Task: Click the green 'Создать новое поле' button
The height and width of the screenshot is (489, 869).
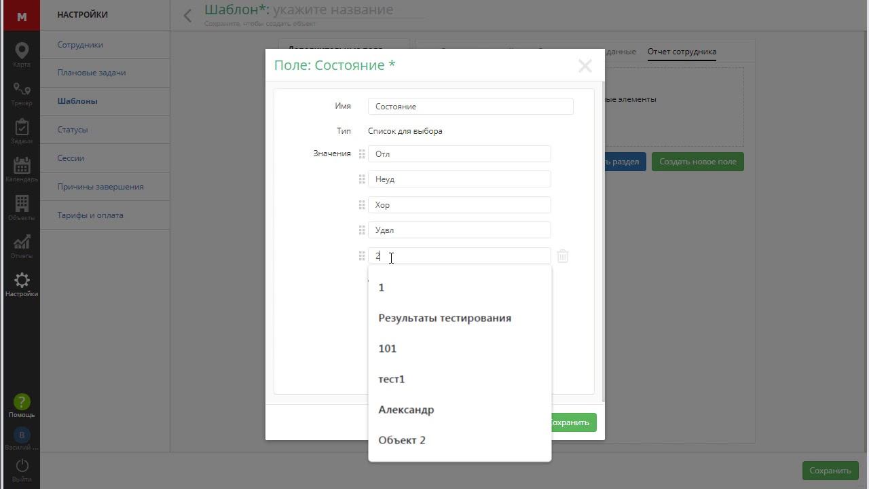Action: pyautogui.click(x=698, y=162)
